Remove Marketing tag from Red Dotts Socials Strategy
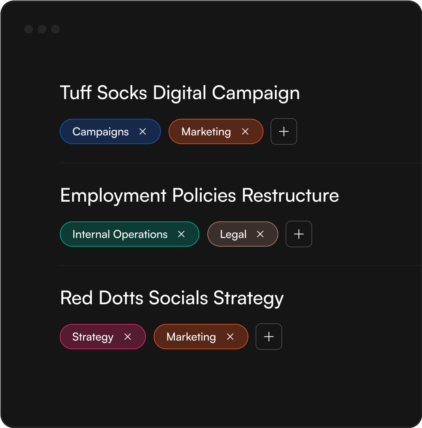The image size is (422, 428). point(230,337)
